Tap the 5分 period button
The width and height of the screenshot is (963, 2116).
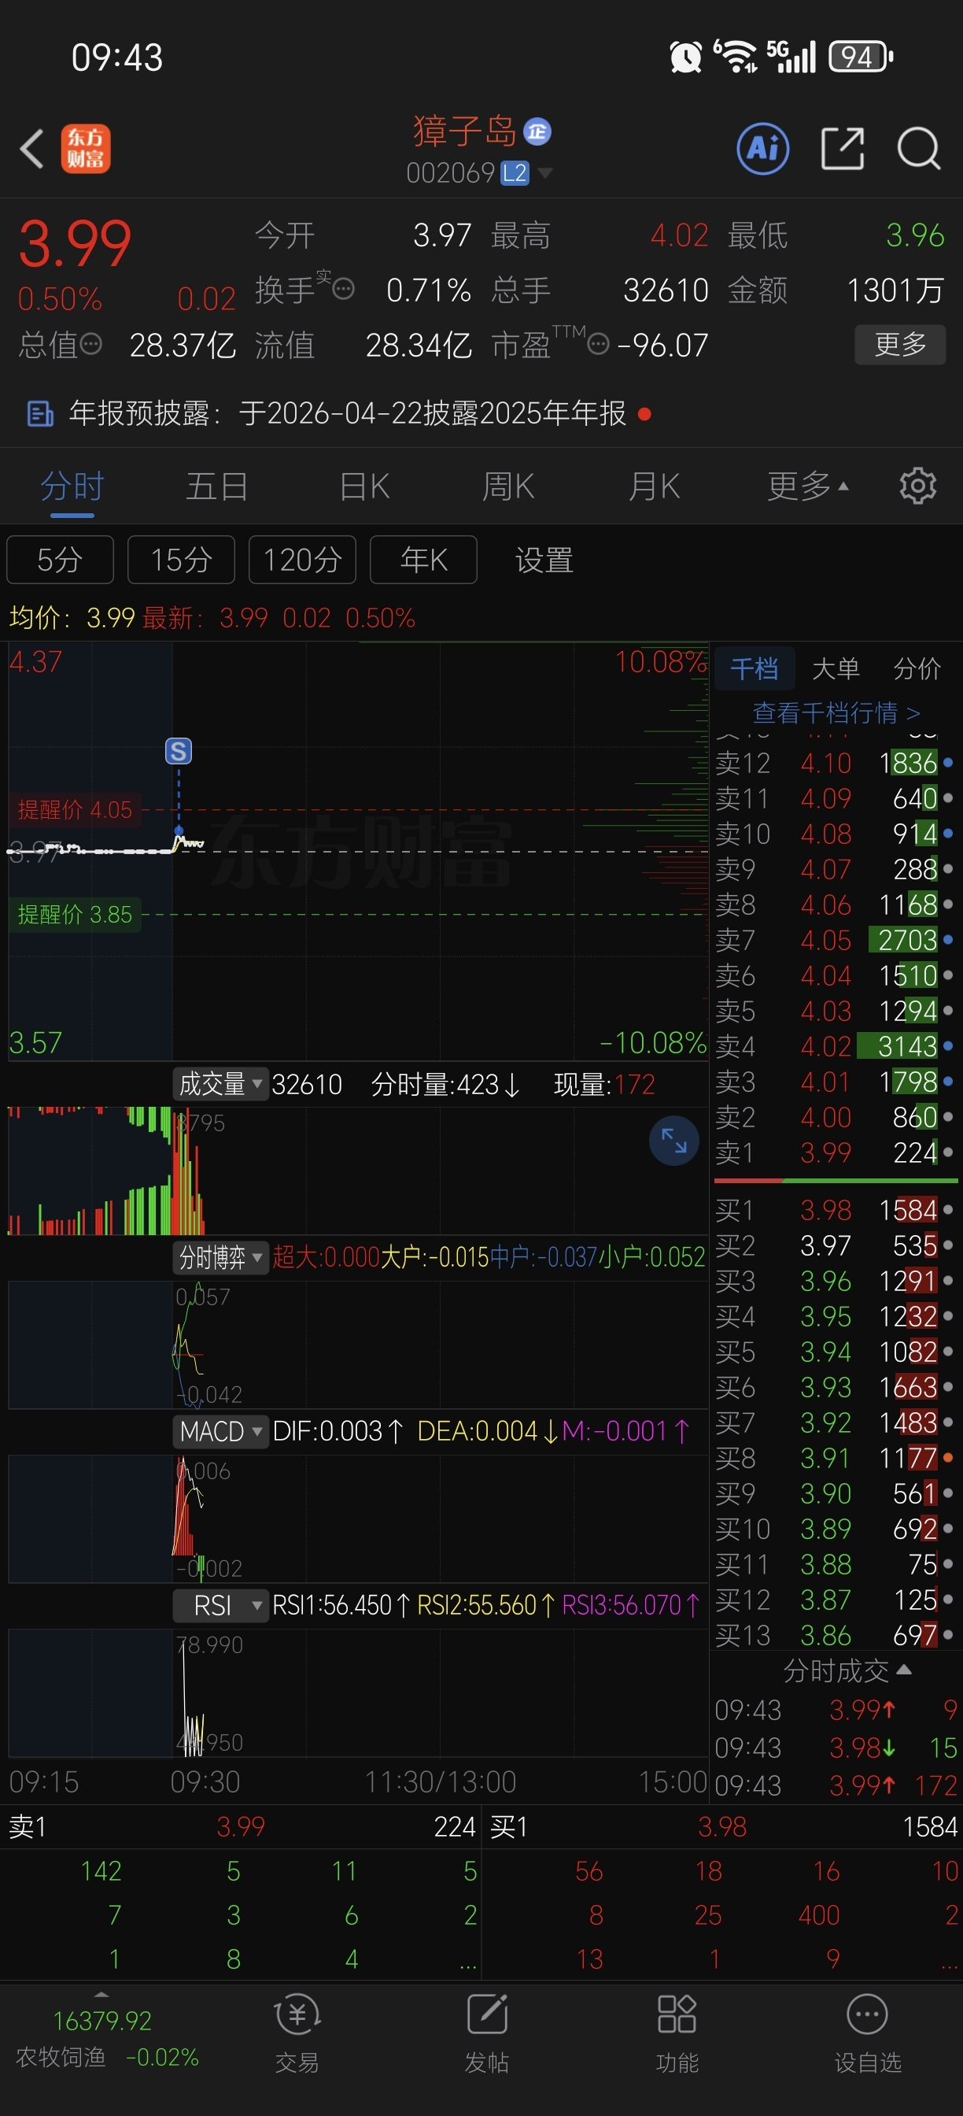click(x=60, y=560)
